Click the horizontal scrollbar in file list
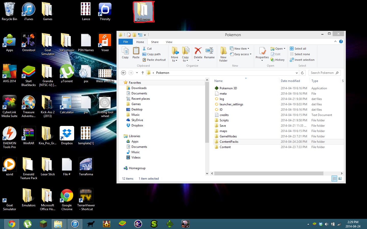367x229 pixels. pos(269,173)
